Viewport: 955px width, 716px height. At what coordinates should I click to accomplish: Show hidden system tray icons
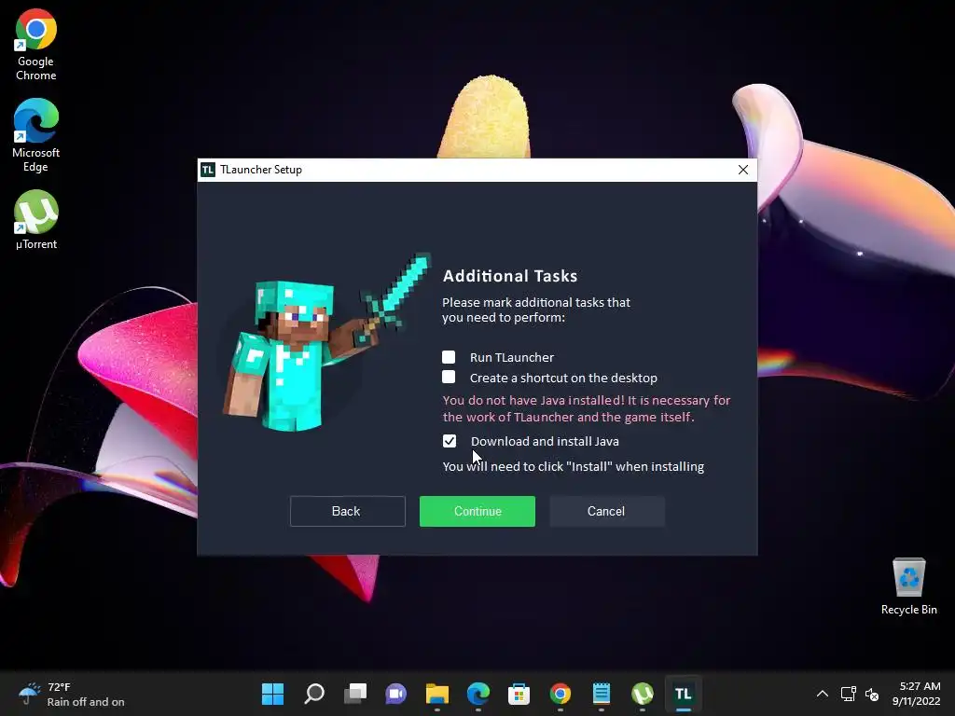click(823, 694)
